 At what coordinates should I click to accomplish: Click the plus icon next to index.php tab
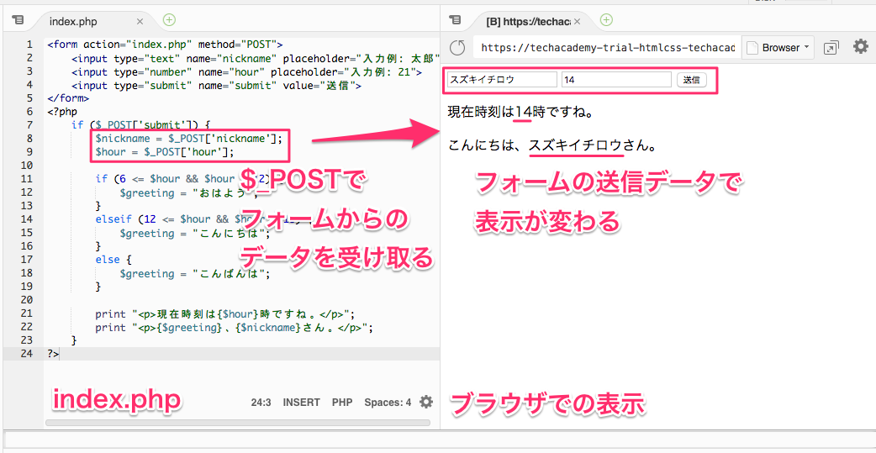pyautogui.click(x=169, y=20)
